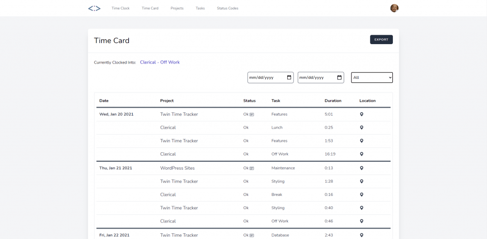This screenshot has height=239, width=487.
Task: Click location pin for the Lunch entry
Action: (361, 128)
